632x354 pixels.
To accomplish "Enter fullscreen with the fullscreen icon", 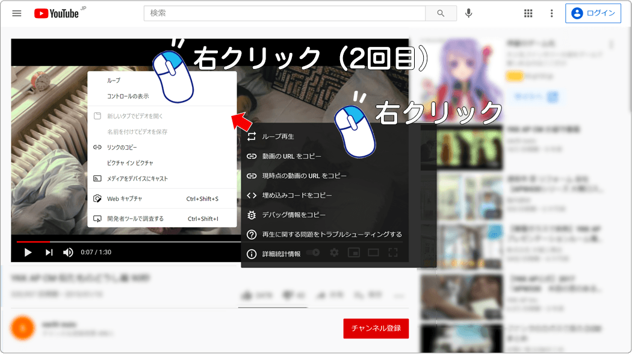I will [393, 252].
